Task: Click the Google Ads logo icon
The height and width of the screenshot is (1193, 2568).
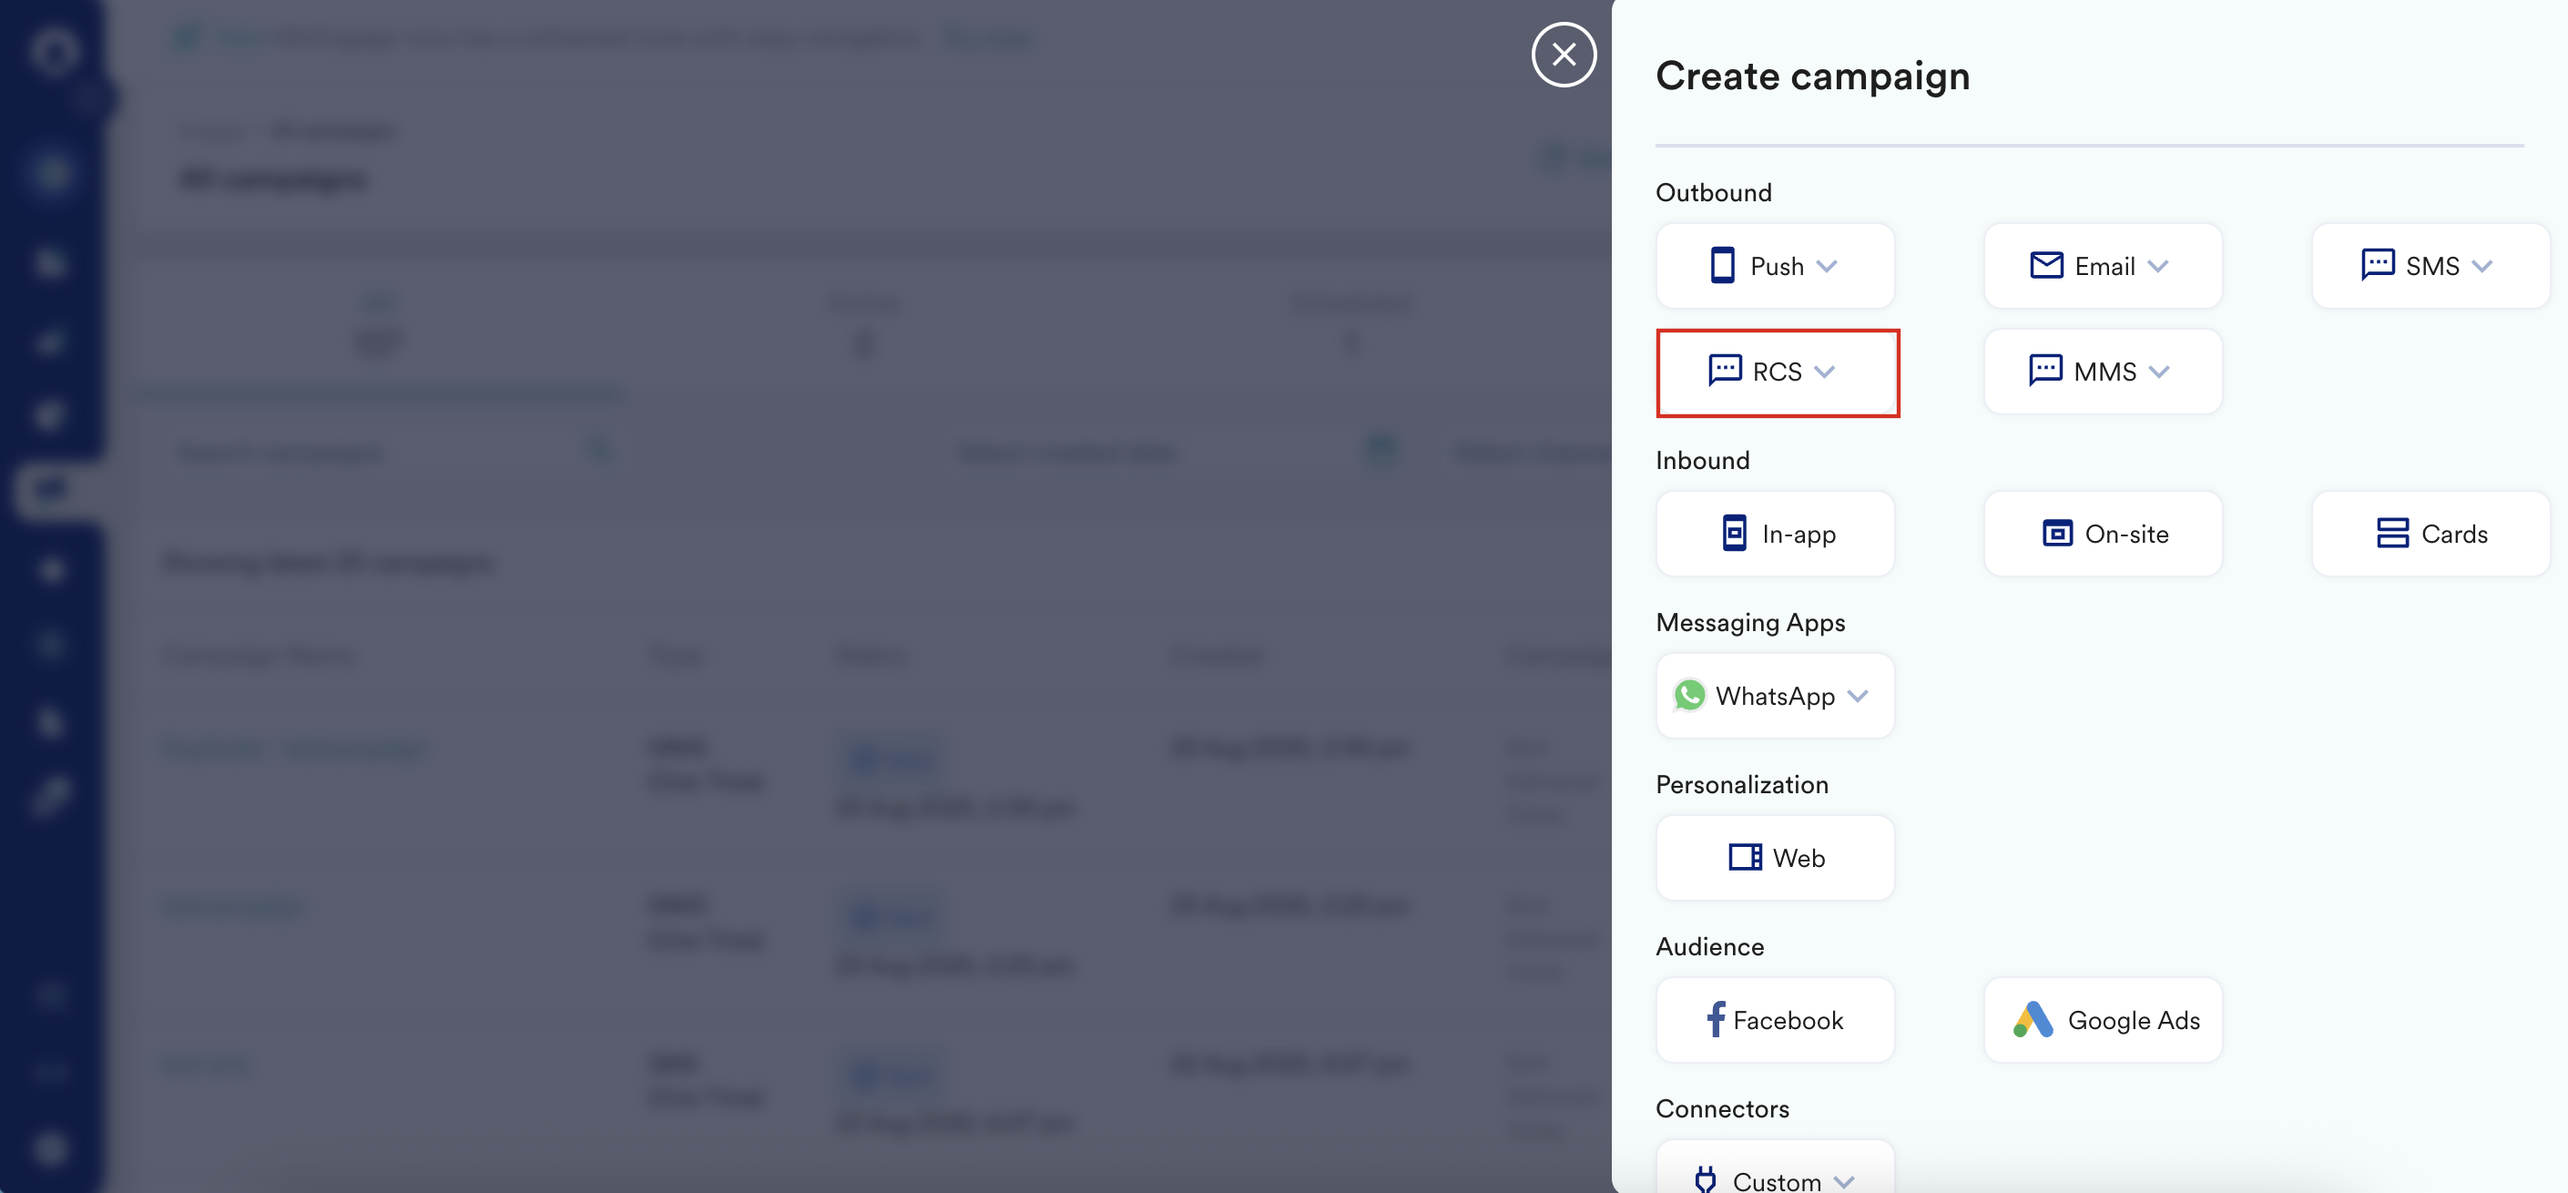Action: click(x=2033, y=1020)
